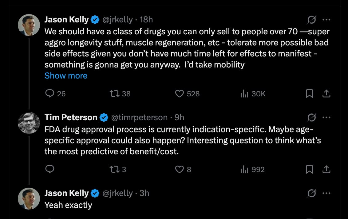This screenshot has height=219, width=348.
Task: Open more options on Jason Kelly's first tweet
Action: pos(326,20)
